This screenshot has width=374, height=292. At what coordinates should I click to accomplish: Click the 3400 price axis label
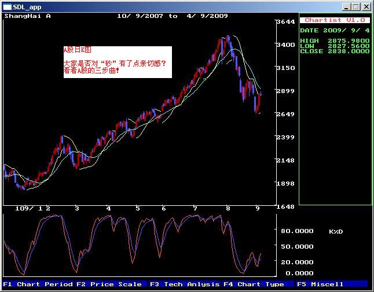(286, 45)
